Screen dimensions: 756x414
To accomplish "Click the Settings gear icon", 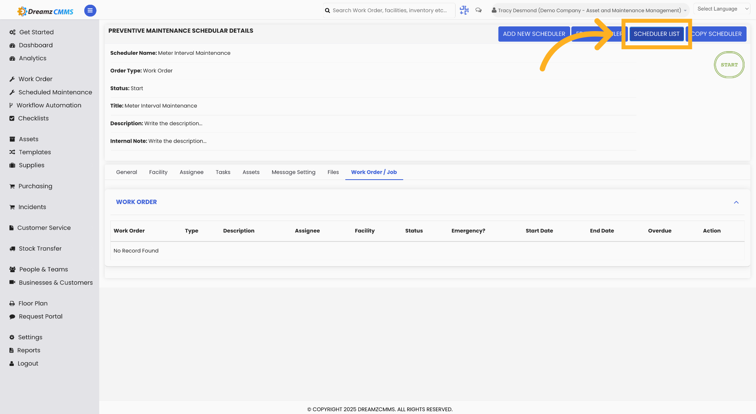I will (x=12, y=337).
